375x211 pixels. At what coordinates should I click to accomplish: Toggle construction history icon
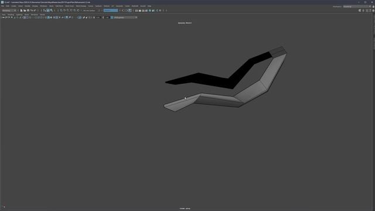(129, 11)
